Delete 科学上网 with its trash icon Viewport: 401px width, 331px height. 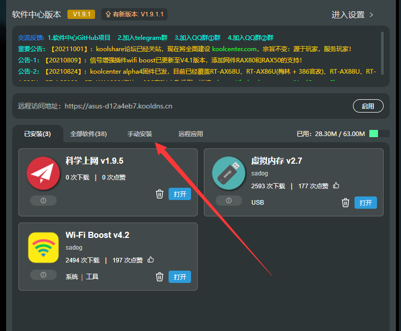point(159,194)
